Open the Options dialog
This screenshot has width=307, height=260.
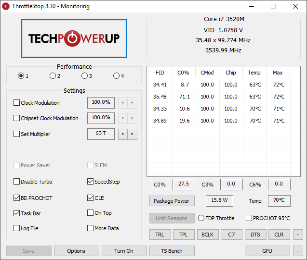(77, 251)
